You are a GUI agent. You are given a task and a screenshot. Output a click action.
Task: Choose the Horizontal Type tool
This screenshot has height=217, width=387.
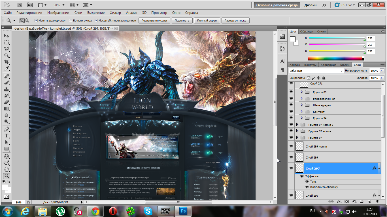pyautogui.click(x=7, y=136)
